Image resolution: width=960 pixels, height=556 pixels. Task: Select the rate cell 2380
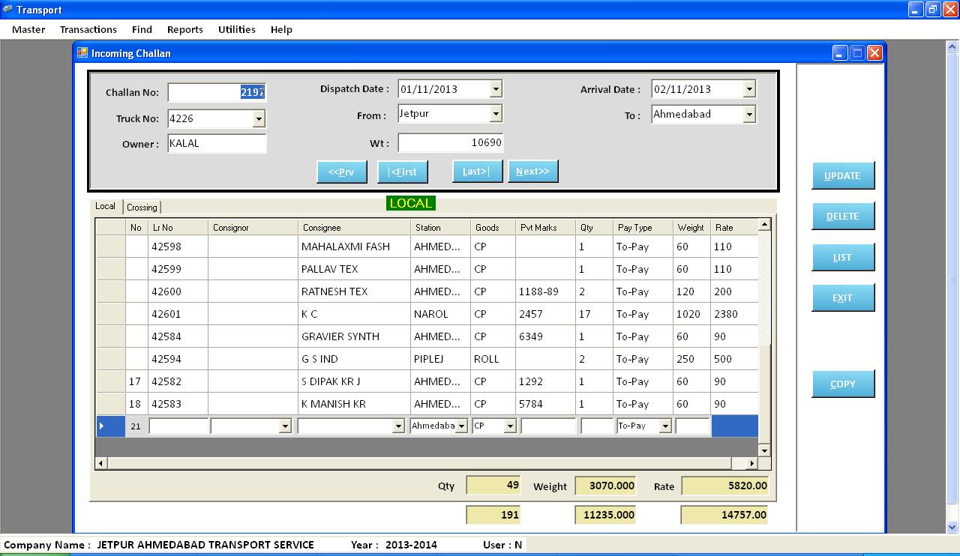point(734,314)
